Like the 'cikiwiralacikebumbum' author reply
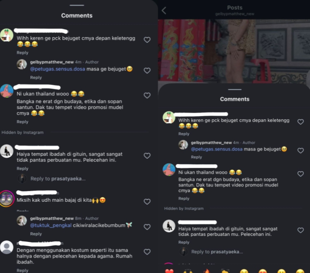310x273 pixels. pyautogui.click(x=147, y=227)
